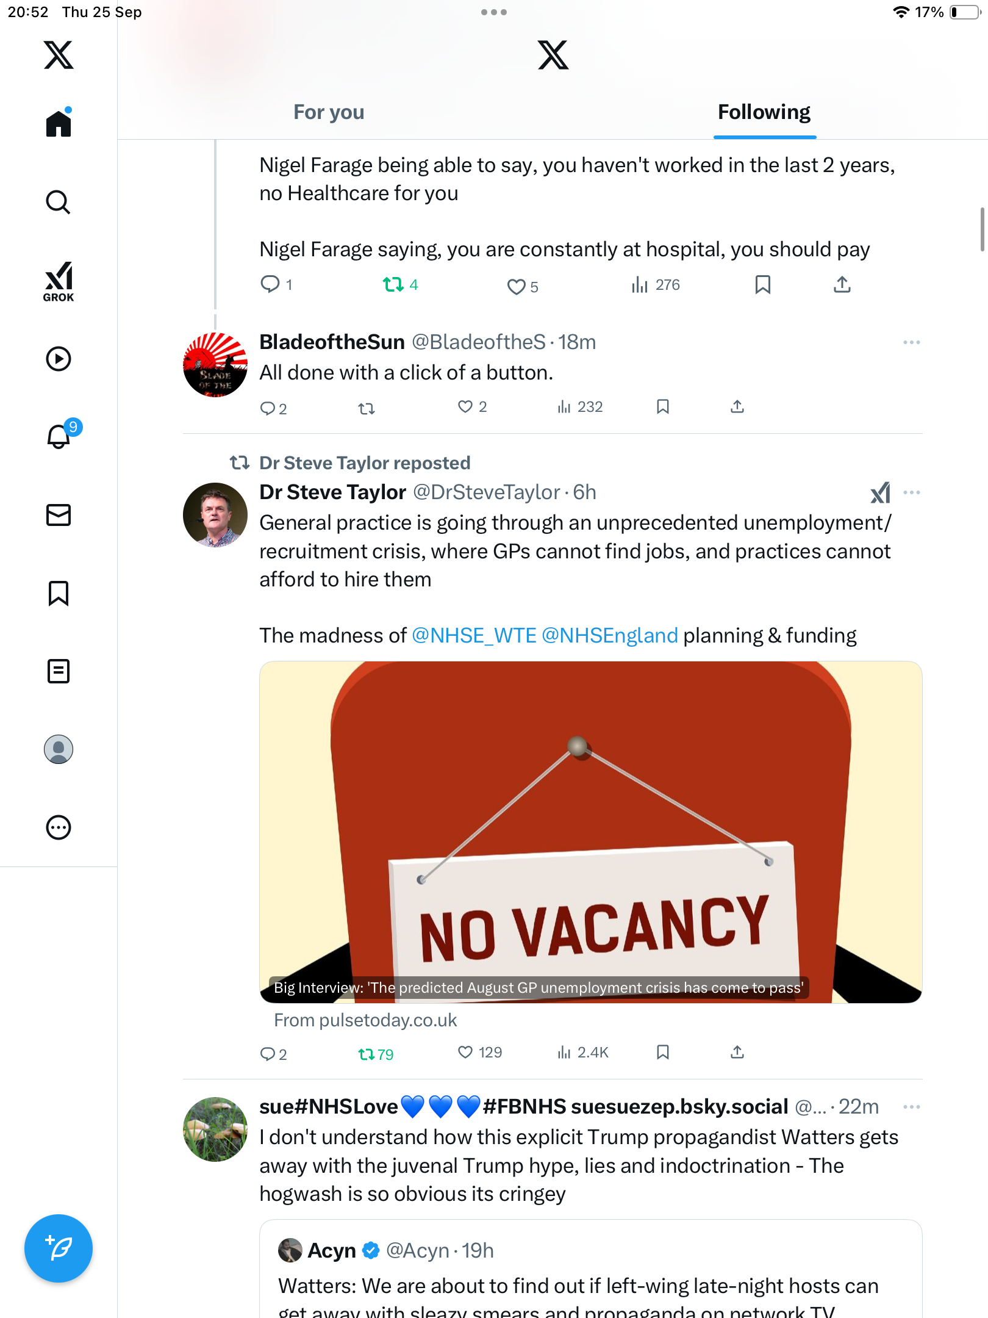The height and width of the screenshot is (1318, 988).
Task: Select the Following tab
Action: tap(764, 112)
